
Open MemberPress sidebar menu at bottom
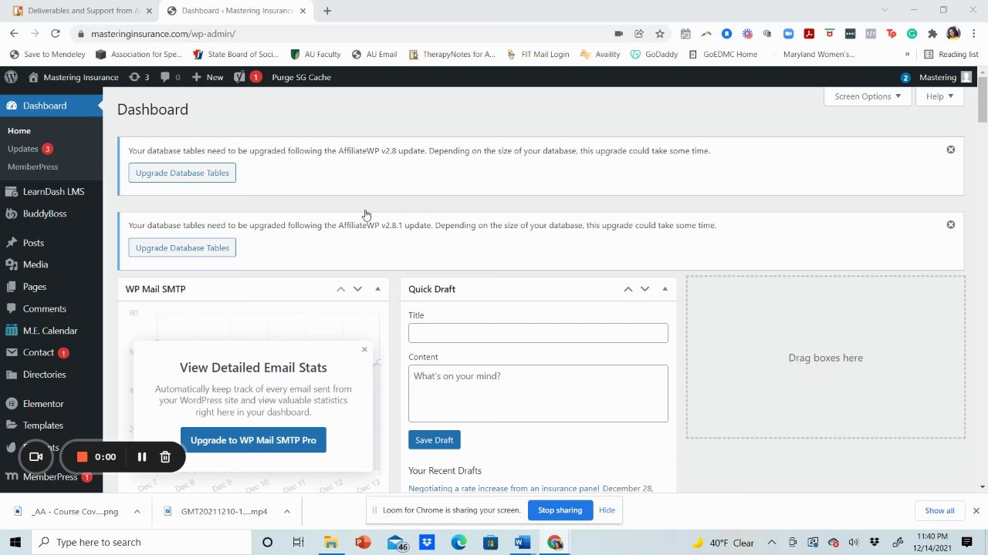pos(51,476)
